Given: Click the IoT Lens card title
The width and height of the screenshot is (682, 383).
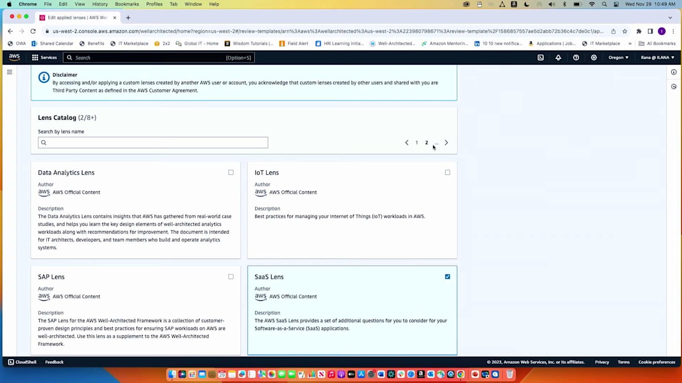Looking at the screenshot, I should (x=267, y=172).
